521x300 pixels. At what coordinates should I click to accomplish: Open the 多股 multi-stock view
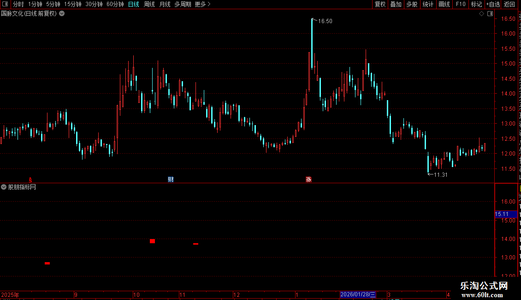pyautogui.click(x=412, y=4)
